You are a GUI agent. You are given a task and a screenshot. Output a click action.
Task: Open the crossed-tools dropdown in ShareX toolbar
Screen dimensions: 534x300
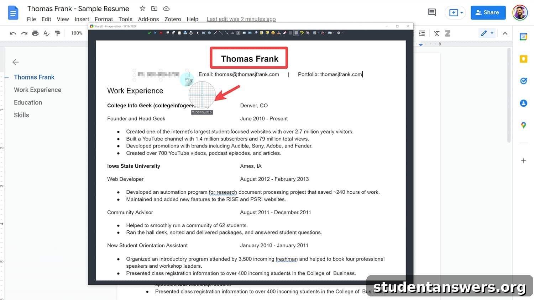(x=323, y=33)
